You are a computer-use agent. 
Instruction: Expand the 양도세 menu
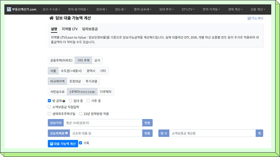pos(120,9)
